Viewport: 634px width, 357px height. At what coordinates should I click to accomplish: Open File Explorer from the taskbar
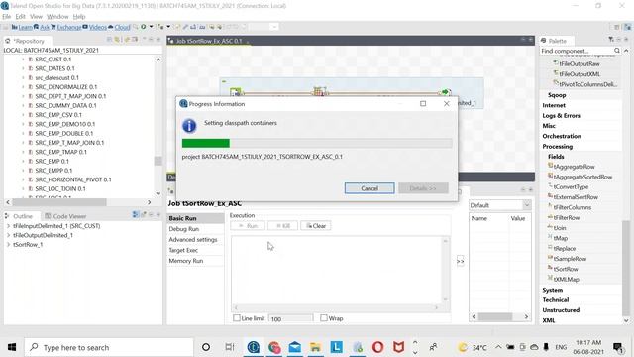click(315, 347)
